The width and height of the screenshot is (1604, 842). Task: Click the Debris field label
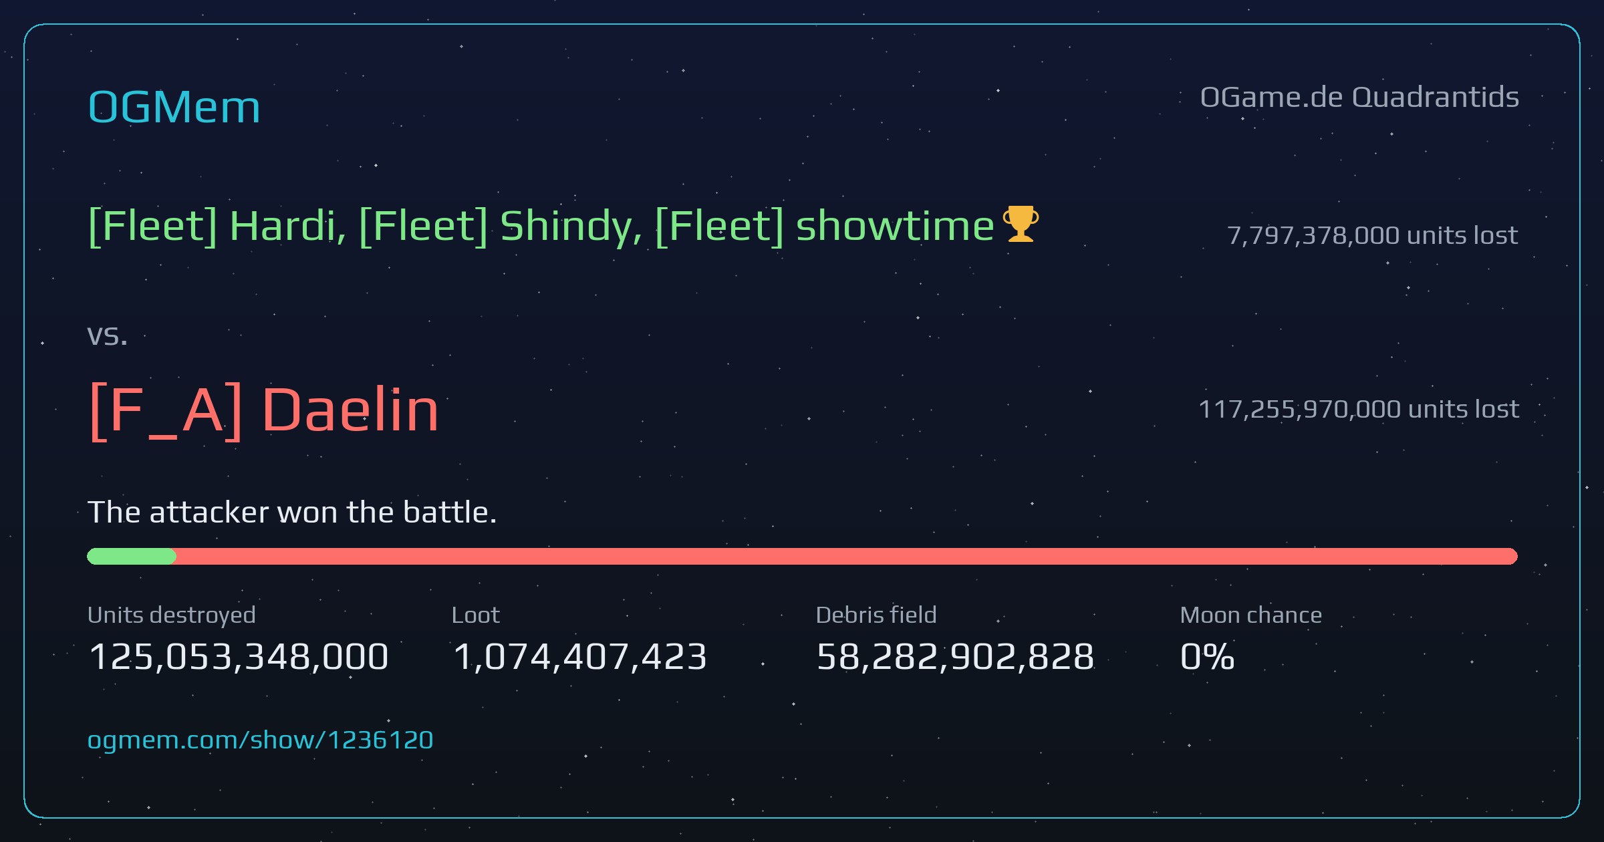[x=876, y=615]
